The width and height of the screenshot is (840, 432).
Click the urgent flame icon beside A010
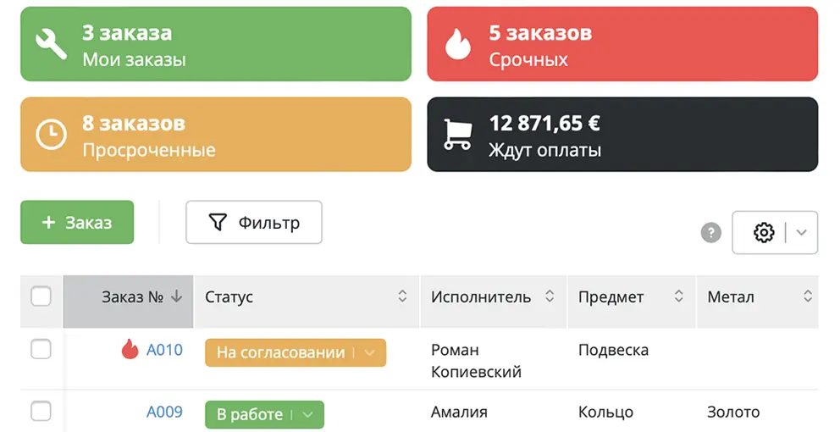130,350
